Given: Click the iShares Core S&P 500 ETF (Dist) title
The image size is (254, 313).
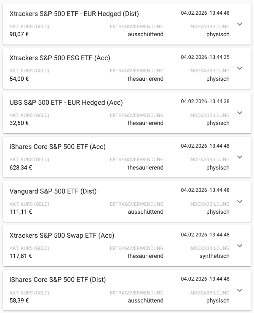Looking at the screenshot, I should (58, 280).
